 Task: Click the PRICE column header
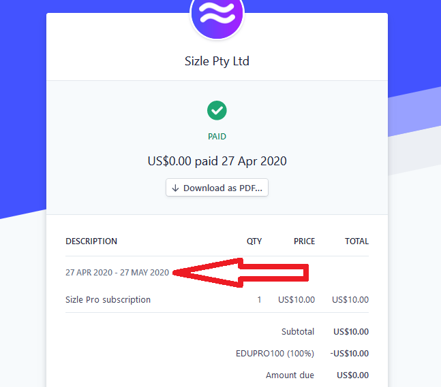[304, 241]
